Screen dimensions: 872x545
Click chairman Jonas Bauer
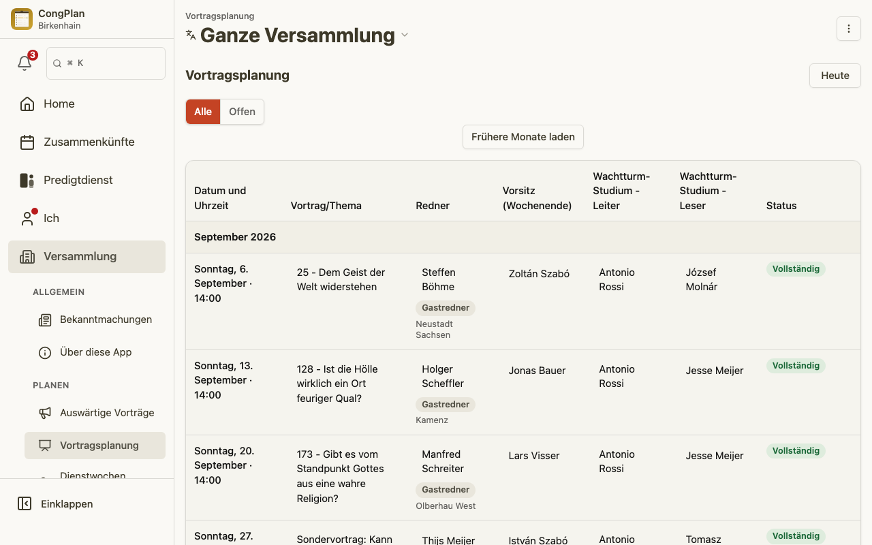click(538, 371)
